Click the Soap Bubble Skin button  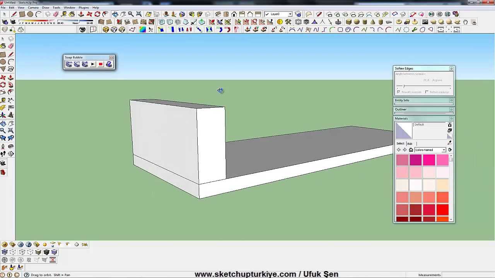coord(69,64)
